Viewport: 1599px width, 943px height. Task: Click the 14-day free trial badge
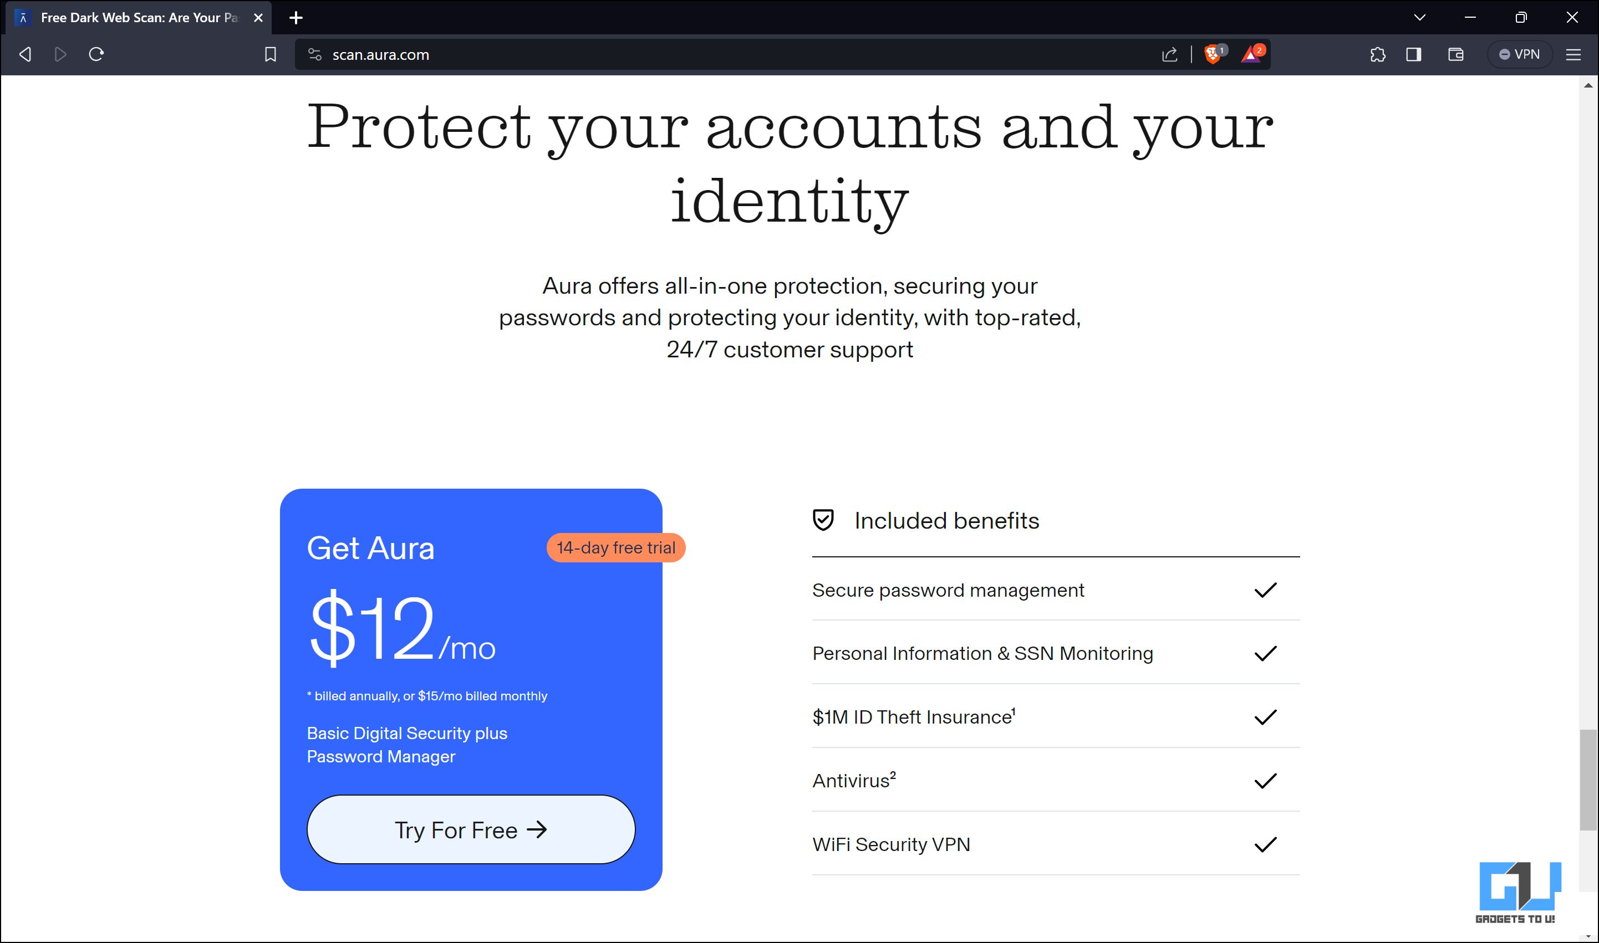tap(615, 548)
